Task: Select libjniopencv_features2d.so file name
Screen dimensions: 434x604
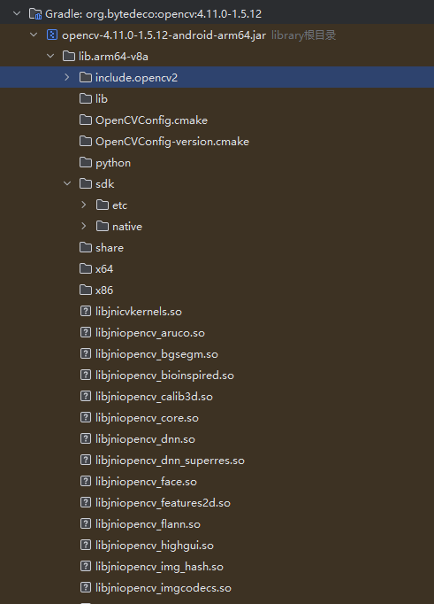Action: click(x=163, y=503)
